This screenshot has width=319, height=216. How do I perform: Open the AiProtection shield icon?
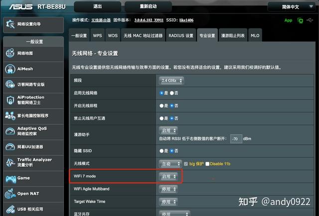(10, 100)
